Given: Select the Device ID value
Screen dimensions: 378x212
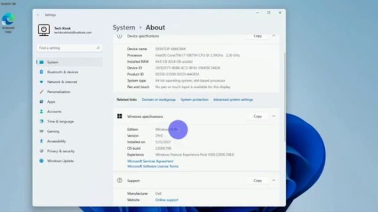Looking at the screenshot, I should pos(188,68).
